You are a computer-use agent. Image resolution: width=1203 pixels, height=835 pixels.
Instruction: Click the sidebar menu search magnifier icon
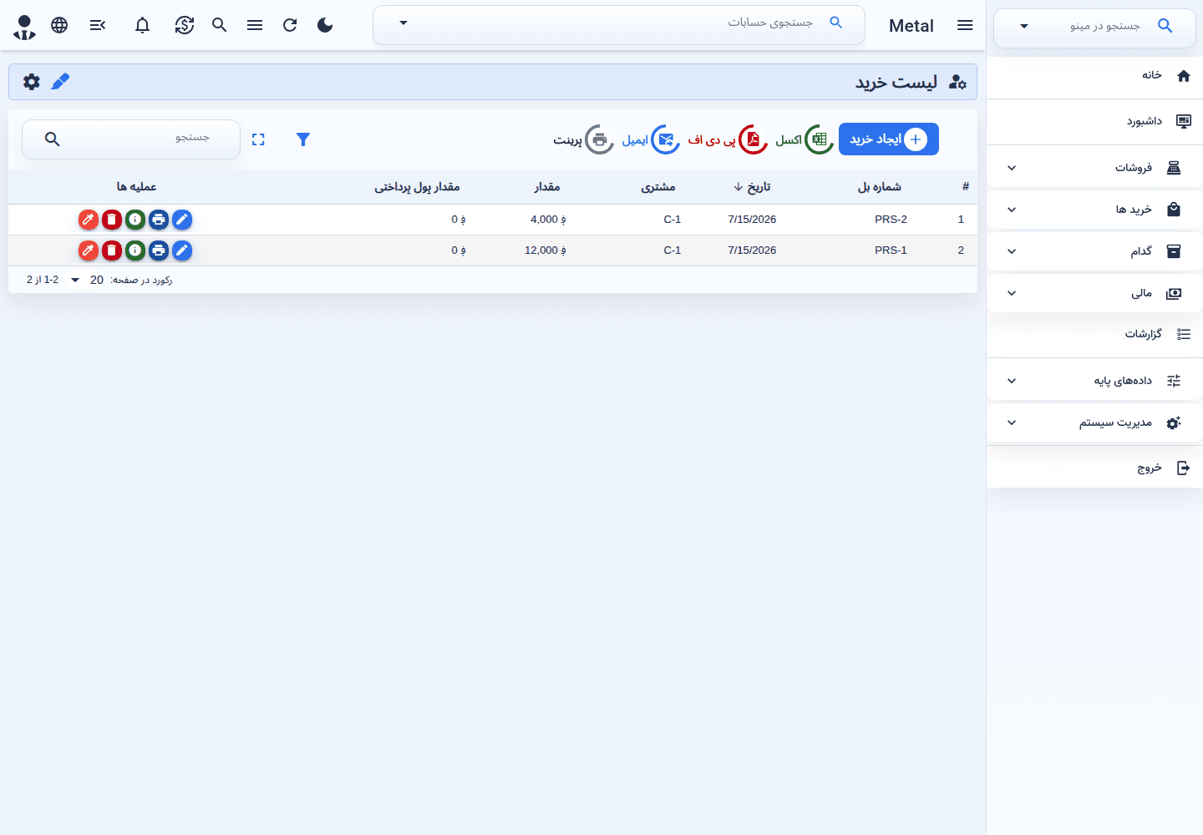(x=1165, y=26)
